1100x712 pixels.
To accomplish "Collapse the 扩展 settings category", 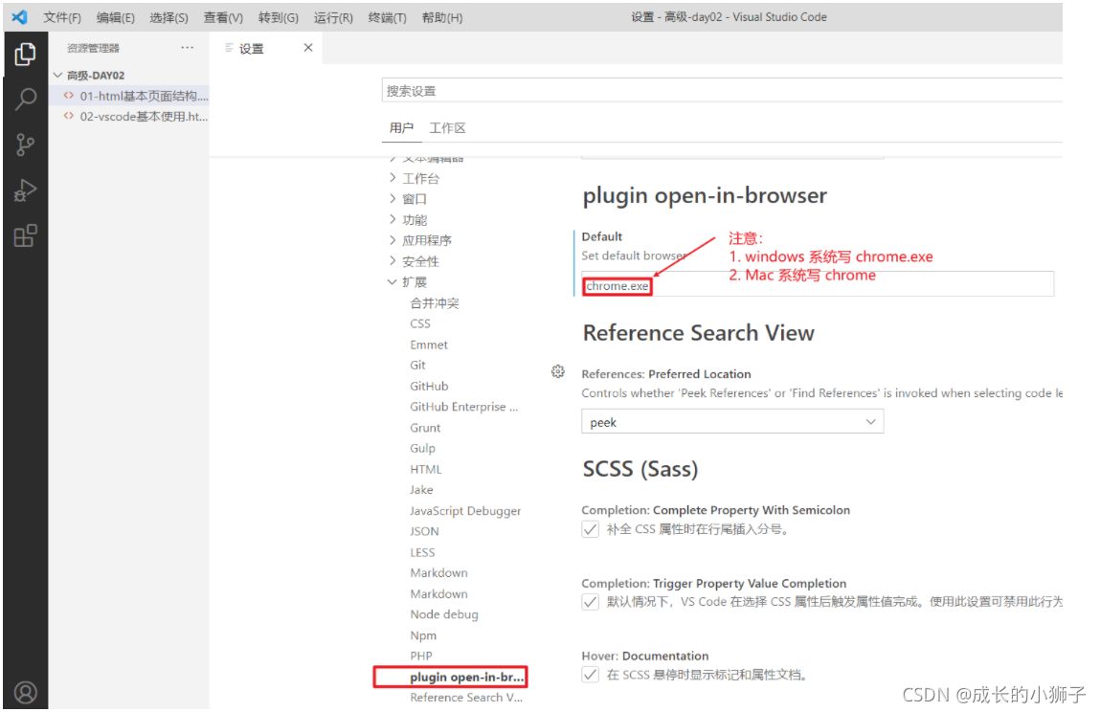I will point(393,282).
